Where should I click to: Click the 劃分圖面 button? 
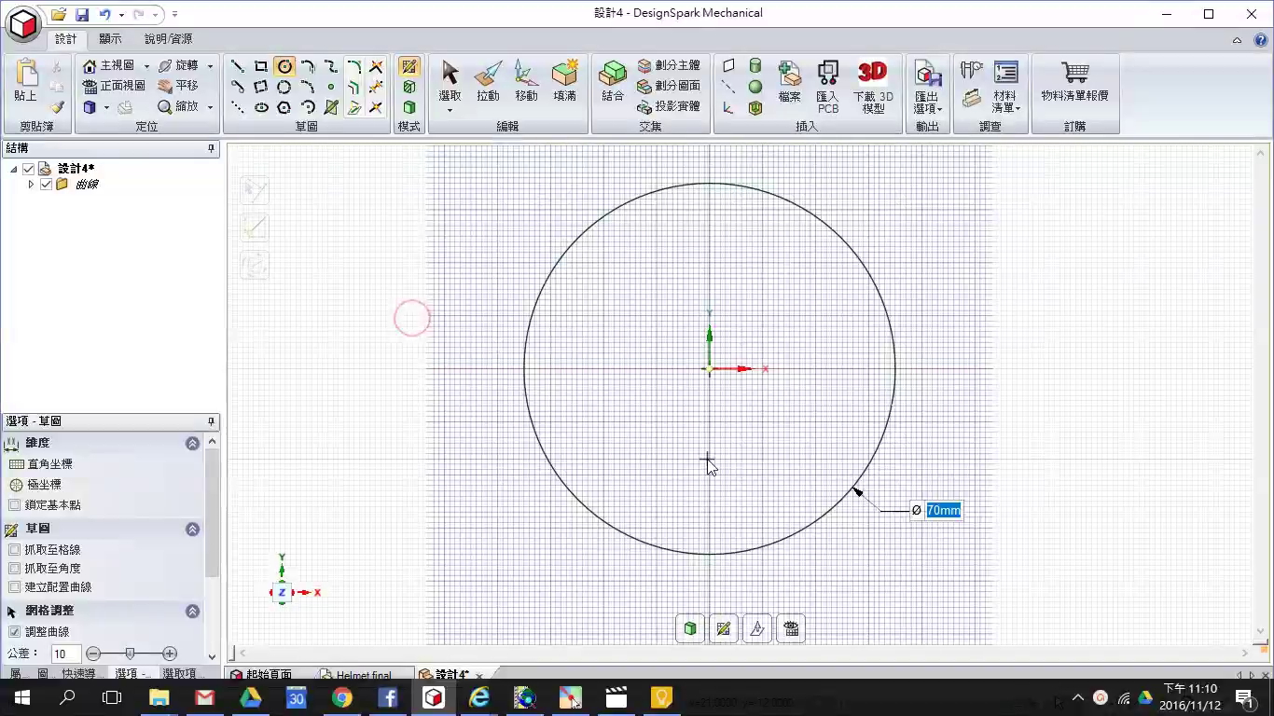point(669,87)
